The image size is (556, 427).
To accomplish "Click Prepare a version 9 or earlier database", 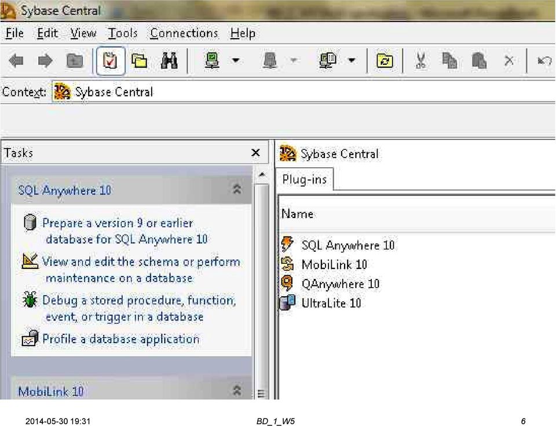I will (x=125, y=231).
